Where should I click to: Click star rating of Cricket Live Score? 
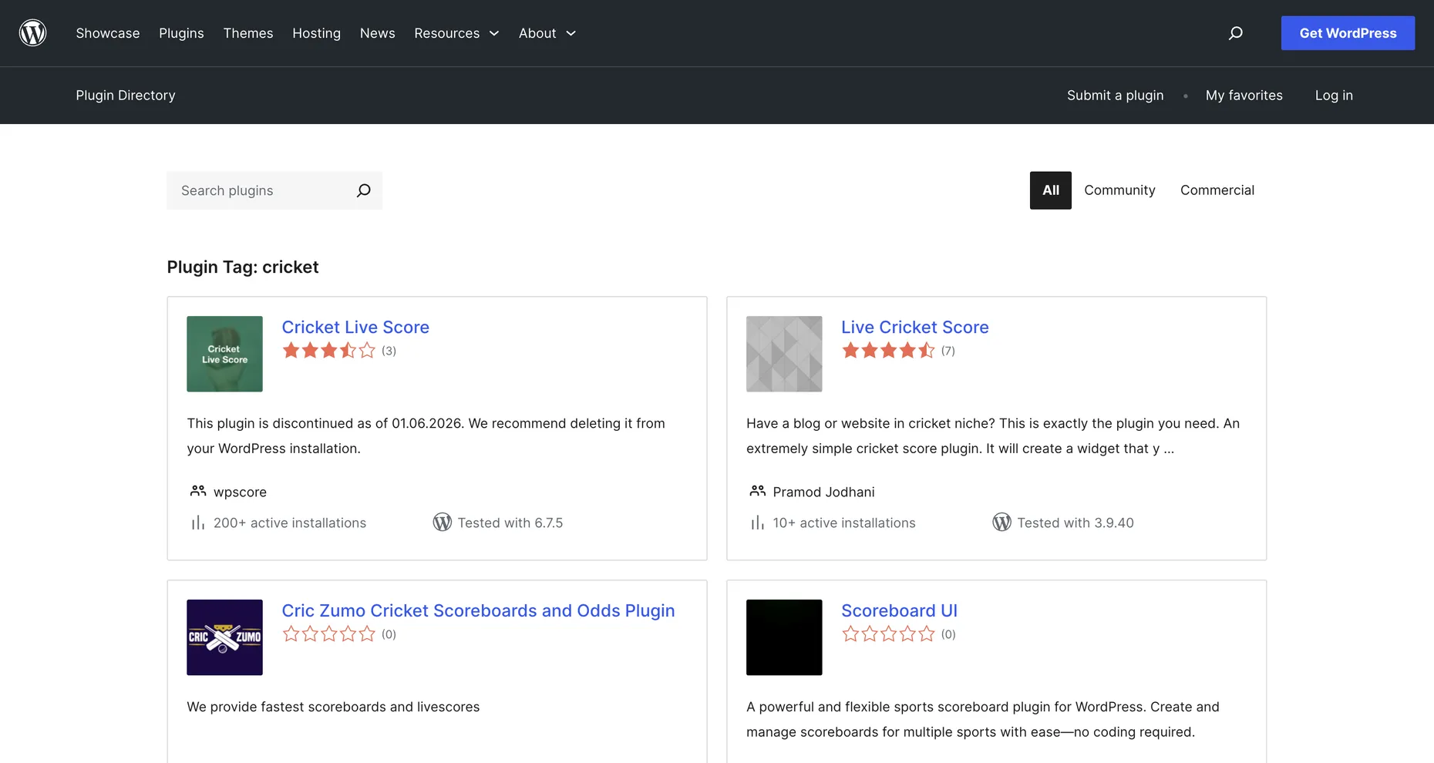tap(329, 351)
